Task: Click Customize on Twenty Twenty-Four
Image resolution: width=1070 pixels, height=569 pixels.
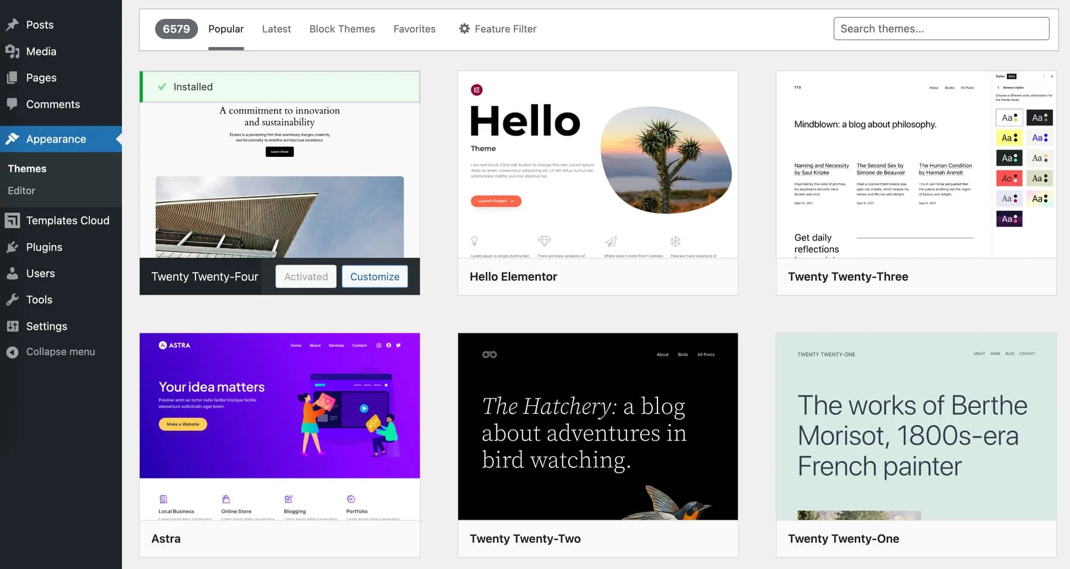Action: [x=374, y=276]
